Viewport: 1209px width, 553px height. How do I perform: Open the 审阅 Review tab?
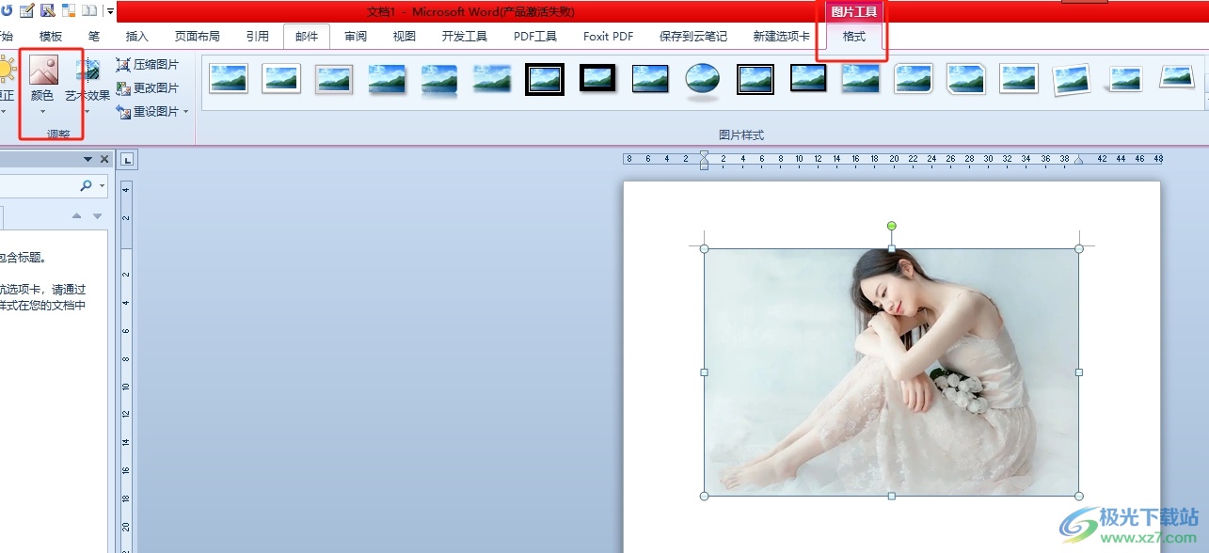coord(356,37)
